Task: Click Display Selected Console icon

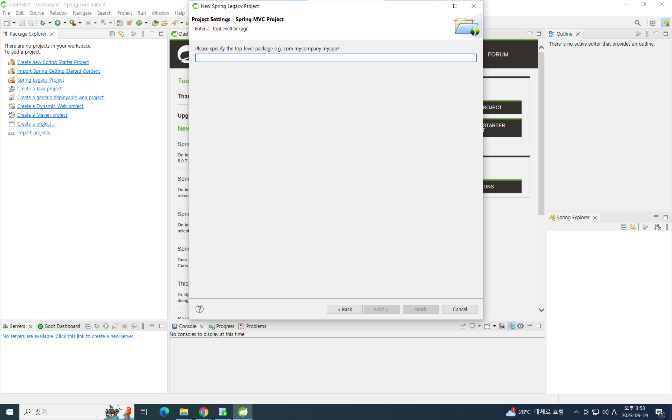Action: click(472, 326)
